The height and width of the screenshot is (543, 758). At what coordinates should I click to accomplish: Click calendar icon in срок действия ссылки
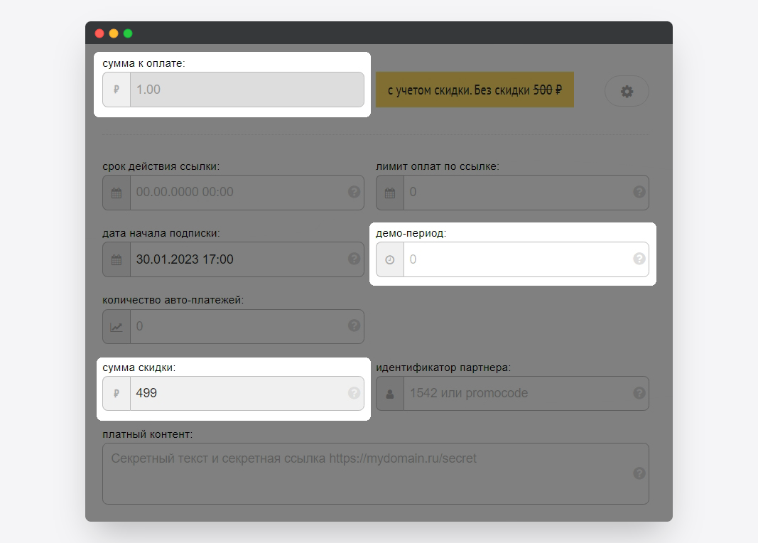coord(117,193)
